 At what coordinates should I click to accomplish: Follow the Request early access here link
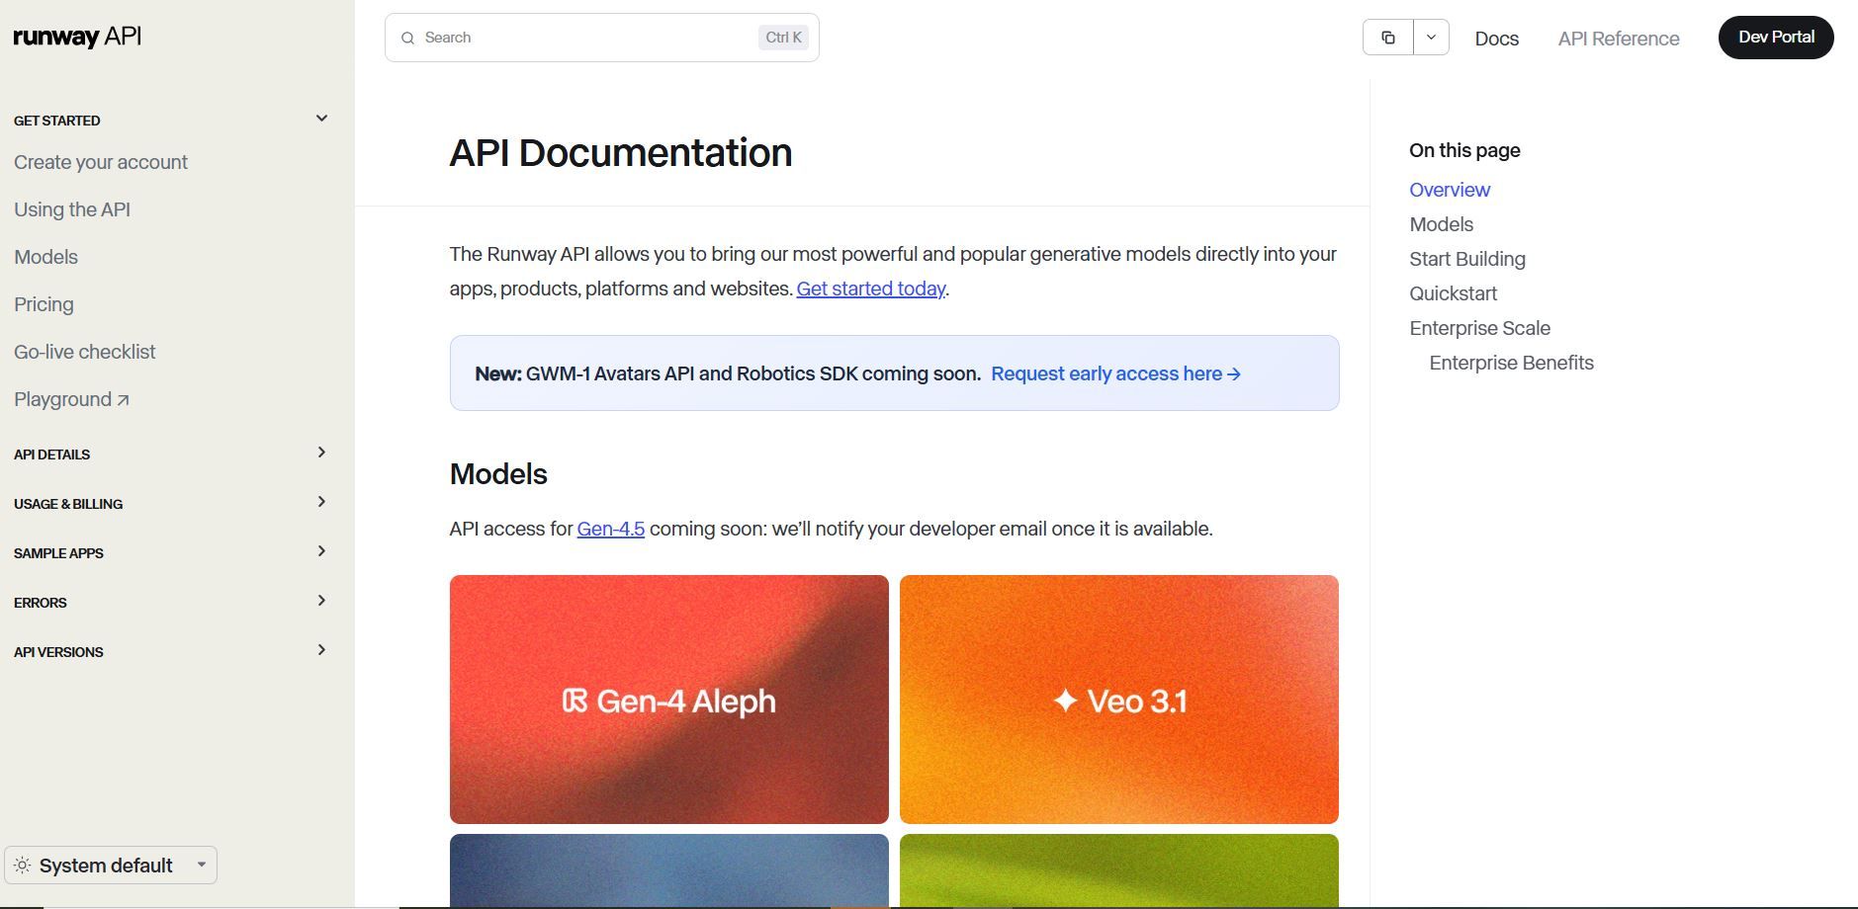(1114, 373)
